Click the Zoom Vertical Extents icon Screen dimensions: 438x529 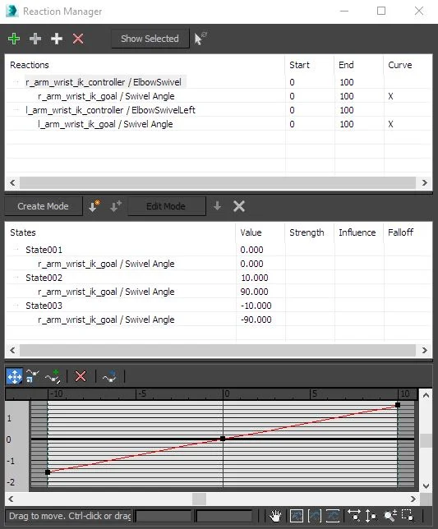pyautogui.click(x=333, y=516)
